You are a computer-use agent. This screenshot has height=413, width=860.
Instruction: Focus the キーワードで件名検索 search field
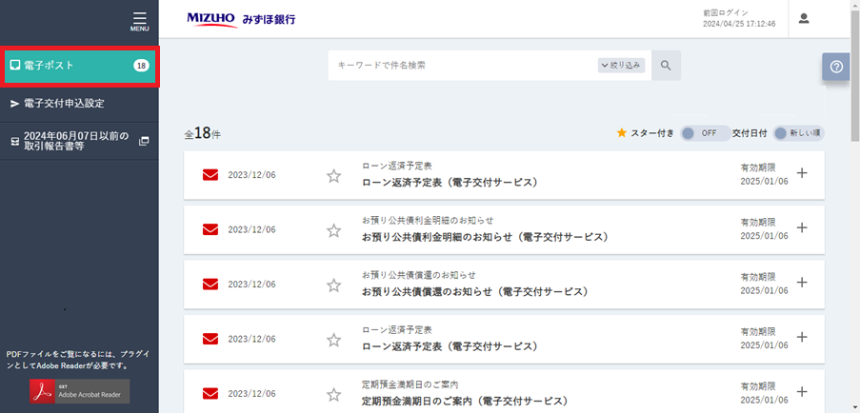pos(462,65)
